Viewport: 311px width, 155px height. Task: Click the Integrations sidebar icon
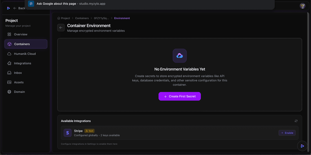coord(9,63)
